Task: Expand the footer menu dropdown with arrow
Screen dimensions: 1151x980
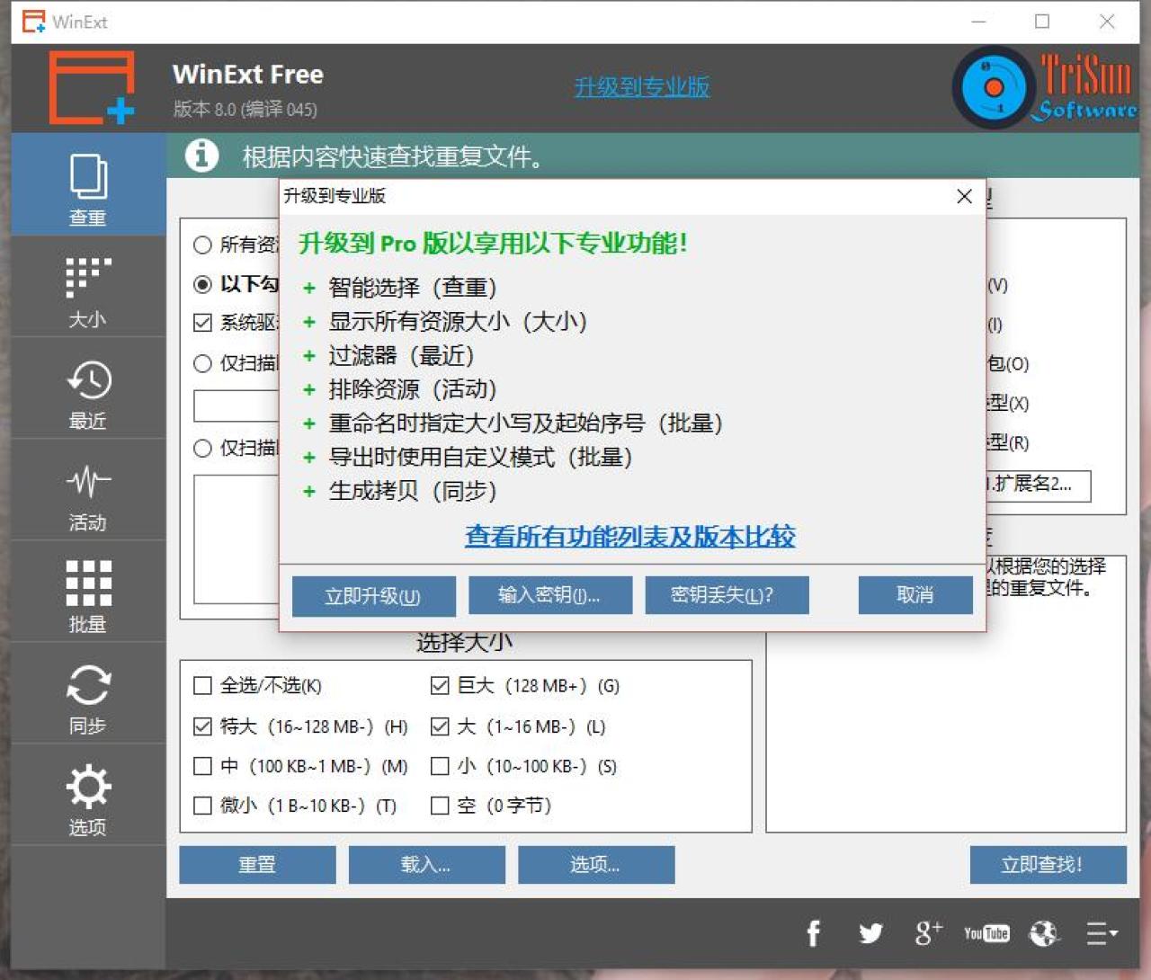Action: tap(1102, 933)
